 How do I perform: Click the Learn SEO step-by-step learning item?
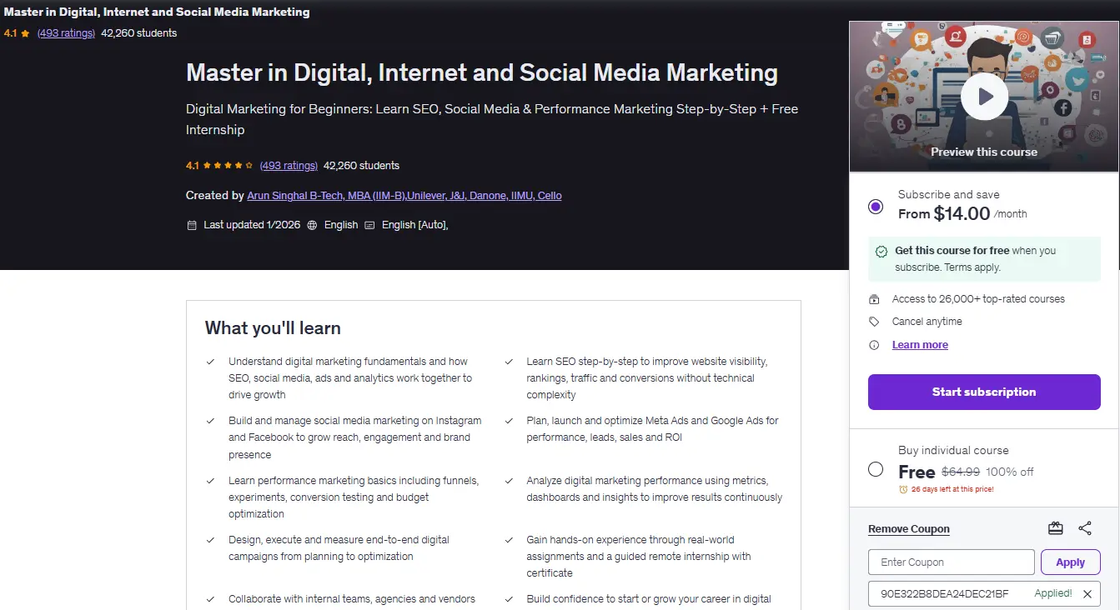pos(647,378)
